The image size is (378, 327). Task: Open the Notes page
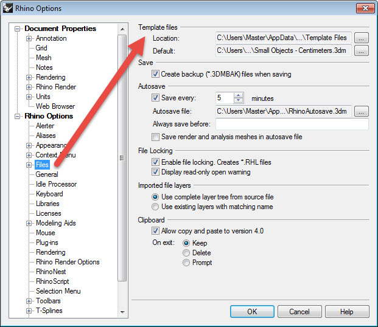pos(44,67)
